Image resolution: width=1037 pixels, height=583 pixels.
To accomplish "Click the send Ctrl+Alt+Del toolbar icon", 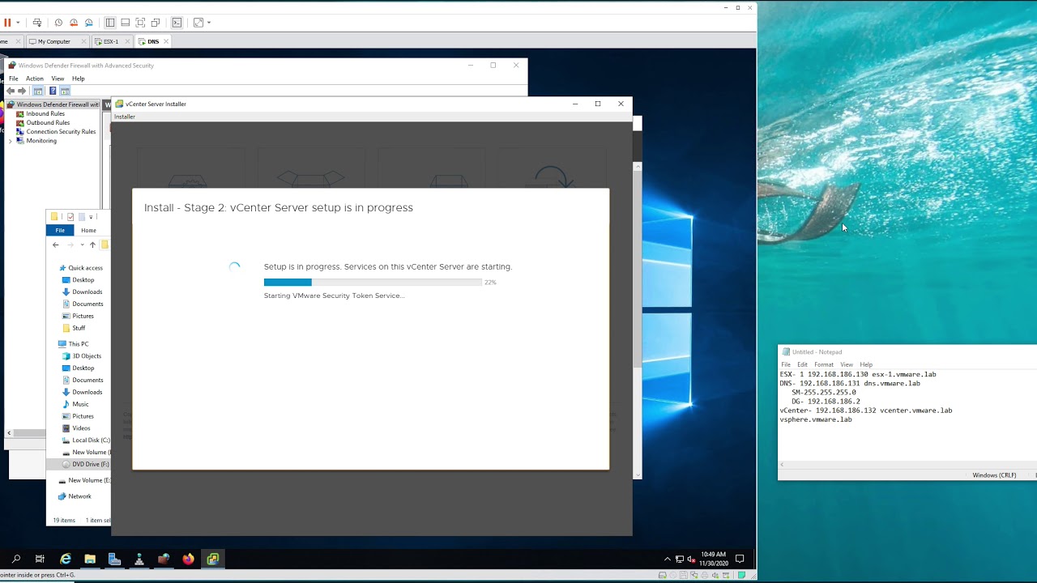I will point(37,23).
